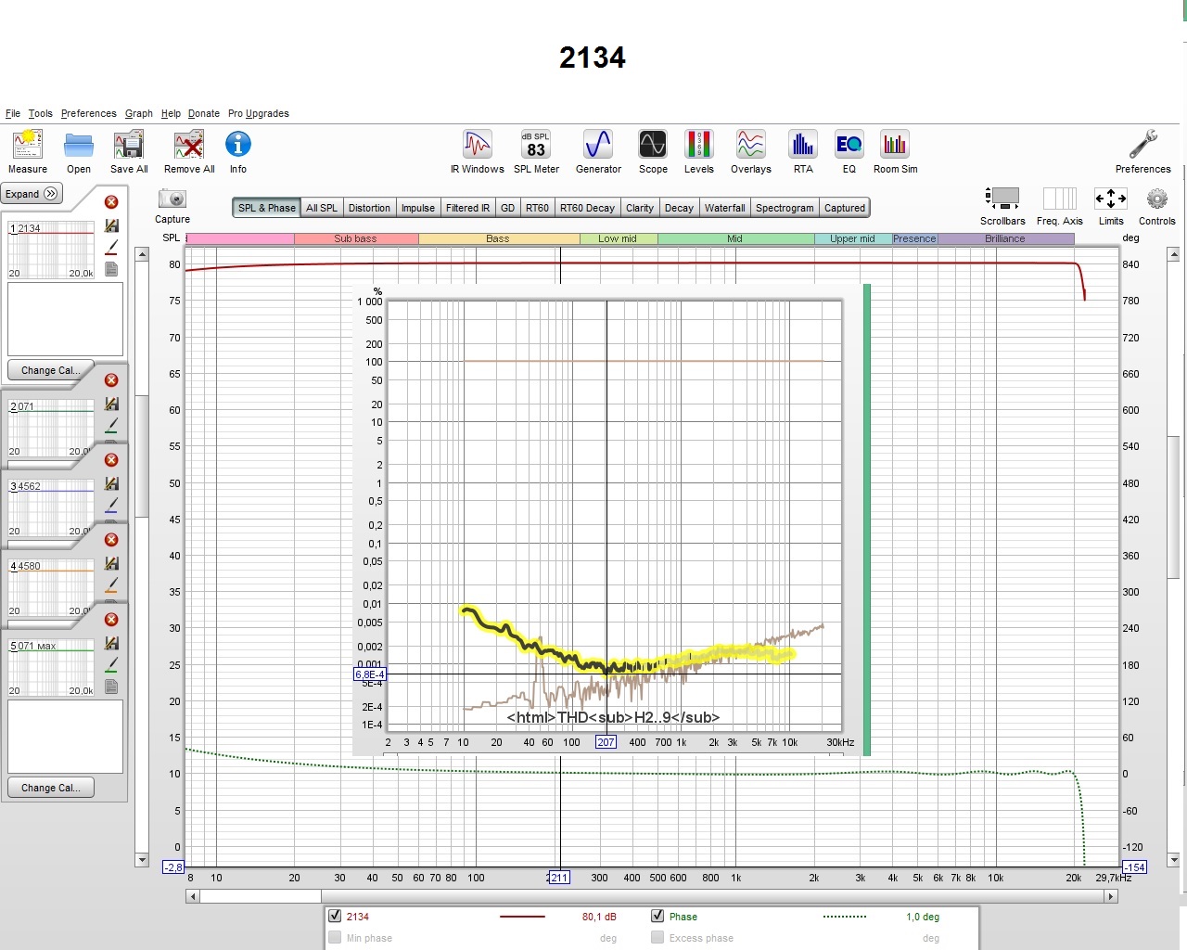Click graph horizontal scroll-left arrow

pyautogui.click(x=192, y=896)
